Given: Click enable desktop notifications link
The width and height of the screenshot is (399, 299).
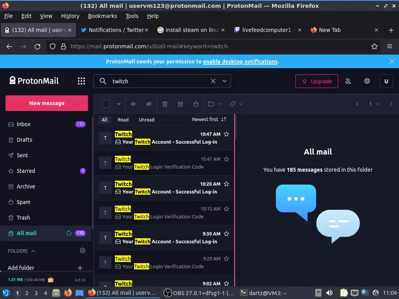Looking at the screenshot, I should pyautogui.click(x=240, y=62).
